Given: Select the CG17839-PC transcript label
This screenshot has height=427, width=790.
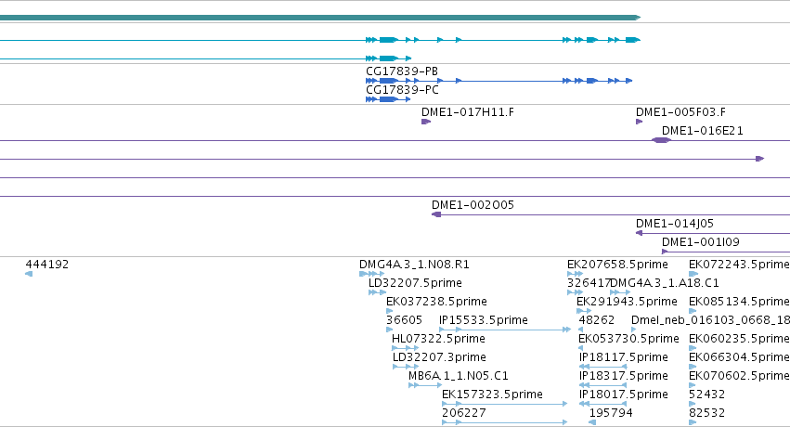Looking at the screenshot, I should (x=402, y=90).
